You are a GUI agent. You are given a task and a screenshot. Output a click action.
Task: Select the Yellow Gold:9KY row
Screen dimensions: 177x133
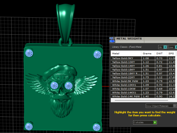pyautogui.click(x=143, y=58)
